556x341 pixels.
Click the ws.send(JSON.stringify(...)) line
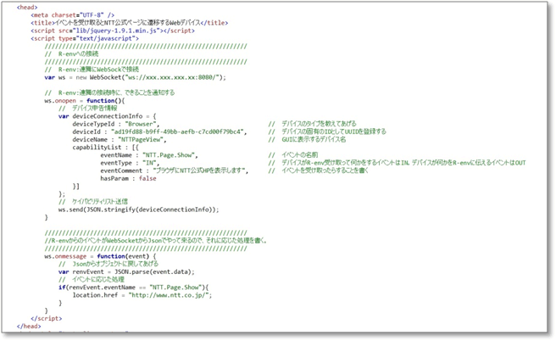139,210
